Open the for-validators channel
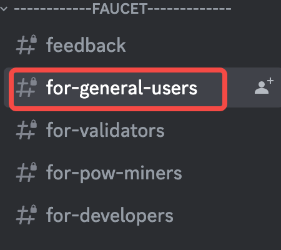 (x=106, y=130)
